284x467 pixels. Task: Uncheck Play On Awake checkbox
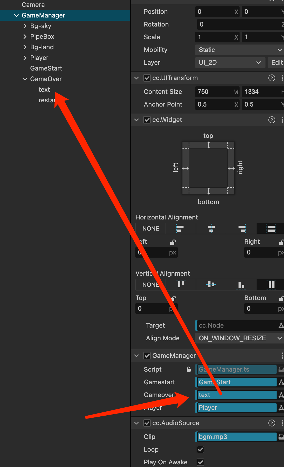(x=200, y=462)
